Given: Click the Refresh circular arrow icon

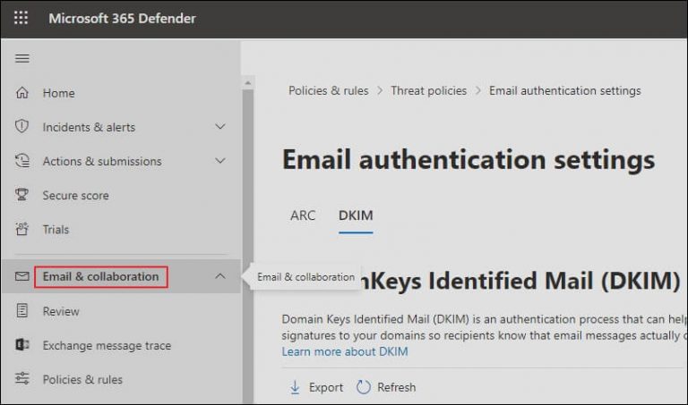Looking at the screenshot, I should [364, 386].
